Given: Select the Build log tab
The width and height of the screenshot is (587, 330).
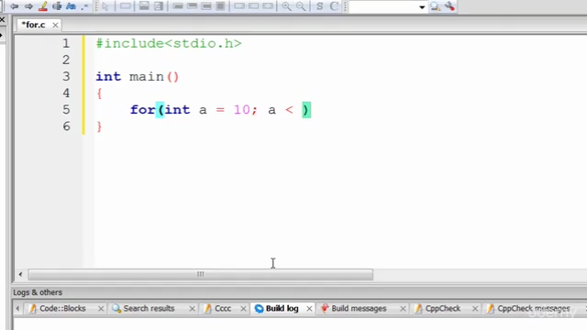Looking at the screenshot, I should tap(282, 308).
